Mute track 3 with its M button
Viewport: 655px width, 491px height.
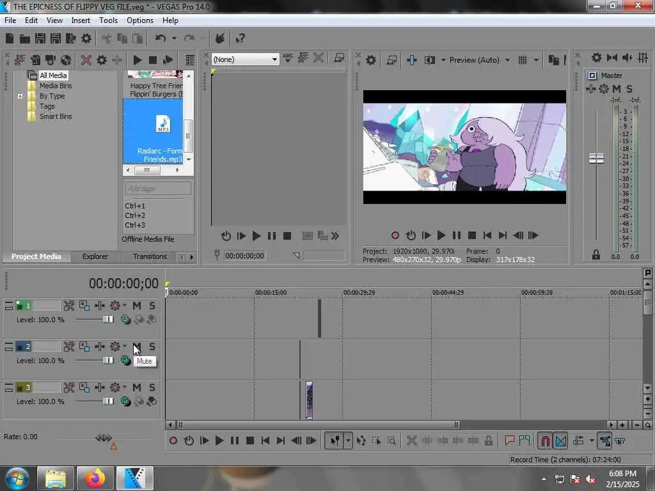click(137, 387)
